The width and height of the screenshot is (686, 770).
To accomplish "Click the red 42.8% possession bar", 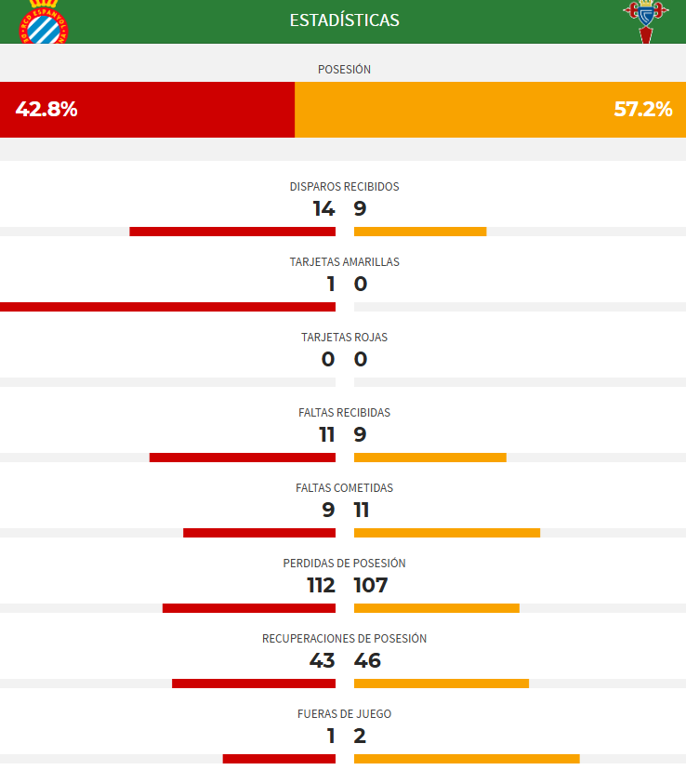I will coord(147,110).
